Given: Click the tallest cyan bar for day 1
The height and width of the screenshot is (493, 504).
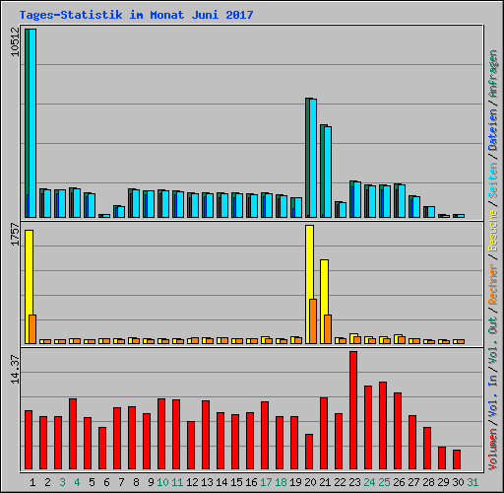Looking at the screenshot, I should click(x=32, y=123).
